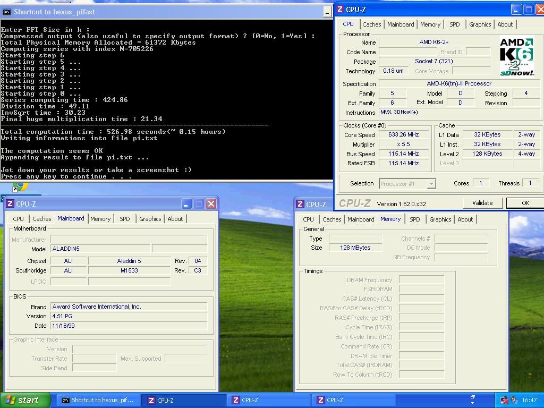Select SPD tab in top-right CPU-Z window
544x408 pixels.
click(x=454, y=24)
